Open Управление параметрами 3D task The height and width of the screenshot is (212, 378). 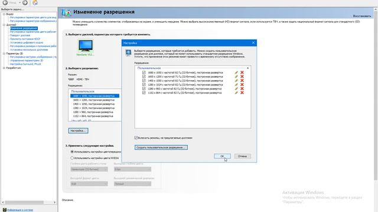coord(27,61)
